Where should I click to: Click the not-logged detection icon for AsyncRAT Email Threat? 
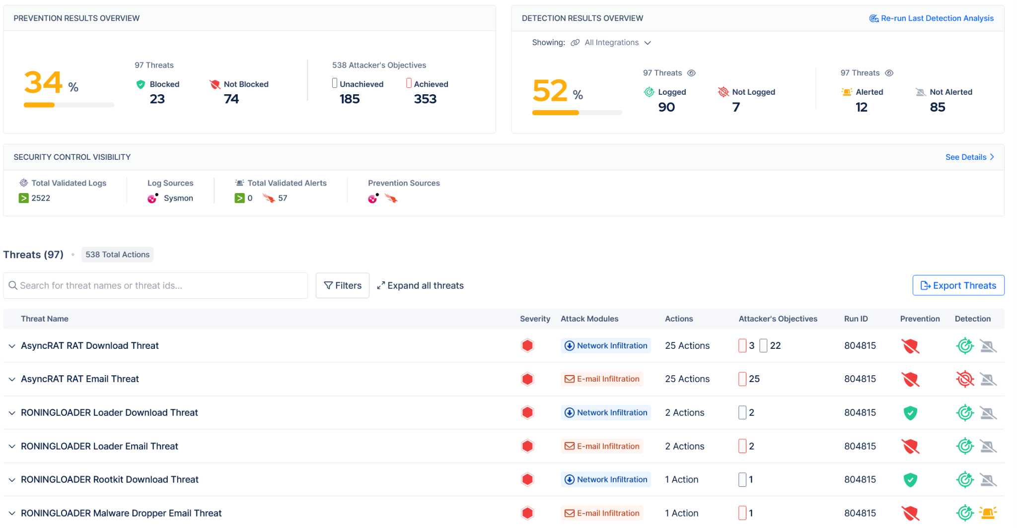tap(964, 379)
